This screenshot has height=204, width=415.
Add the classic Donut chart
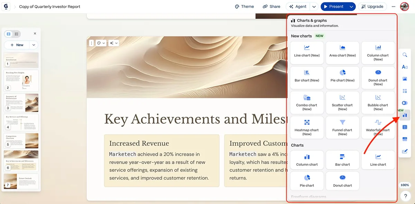tap(342, 181)
